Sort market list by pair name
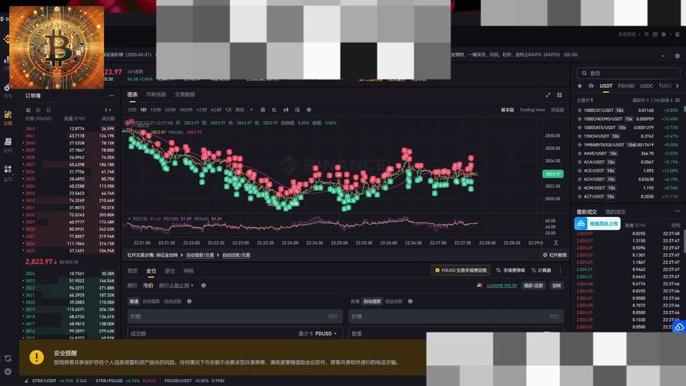The height and width of the screenshot is (386, 686). pos(585,100)
